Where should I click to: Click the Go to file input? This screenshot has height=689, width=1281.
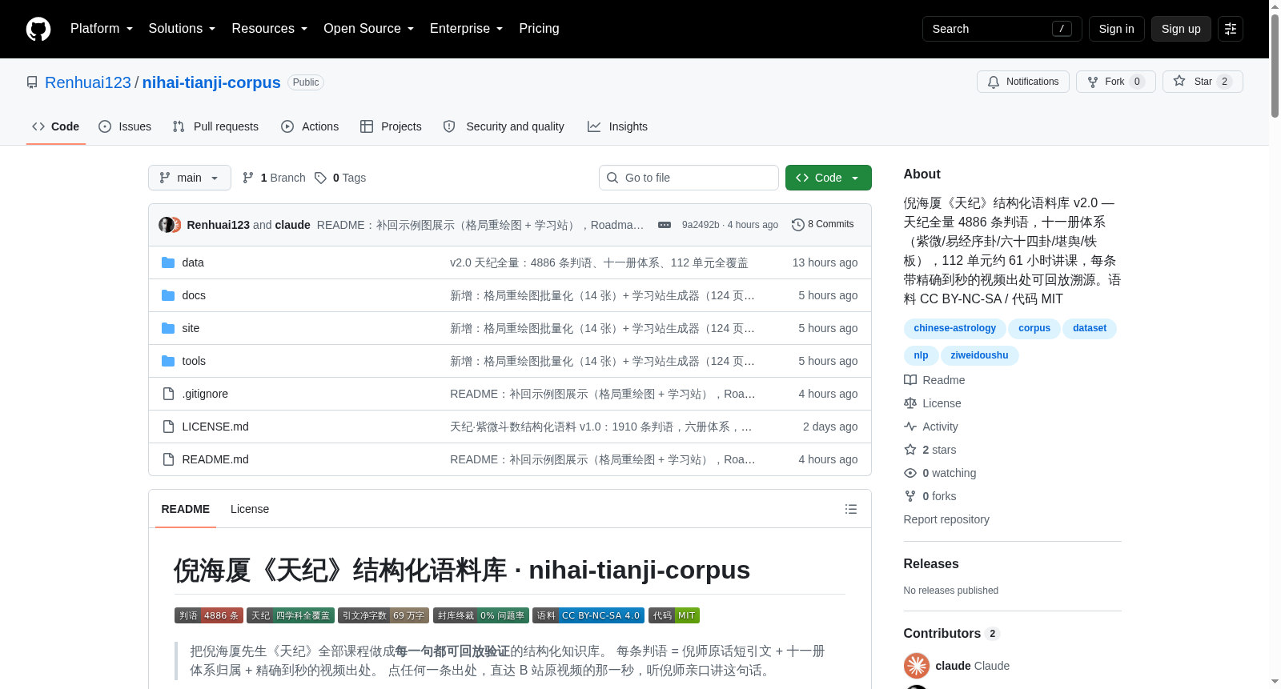tap(689, 178)
